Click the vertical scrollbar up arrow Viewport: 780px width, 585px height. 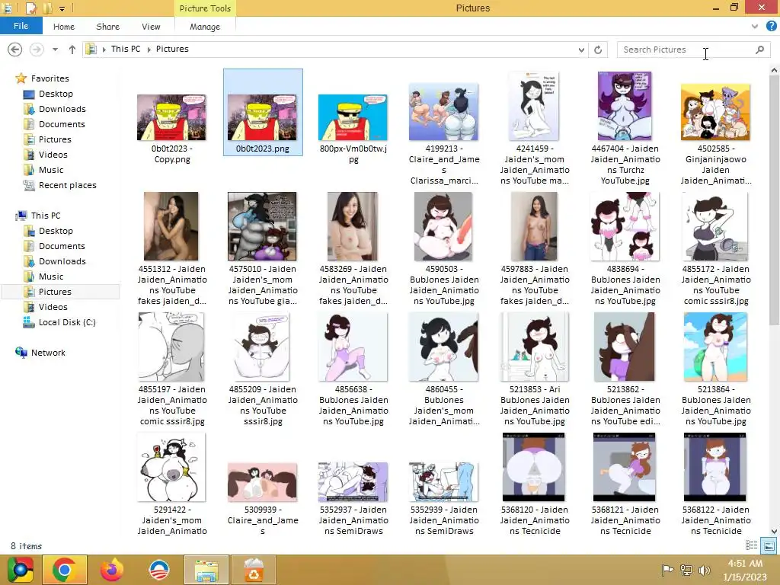coord(774,71)
